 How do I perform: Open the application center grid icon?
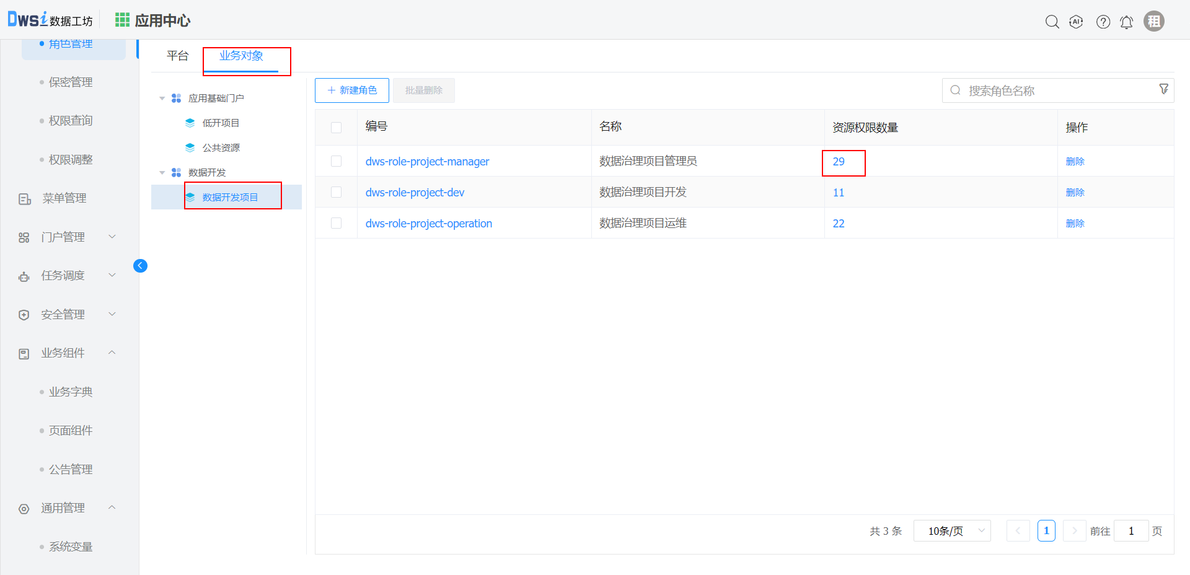point(122,20)
